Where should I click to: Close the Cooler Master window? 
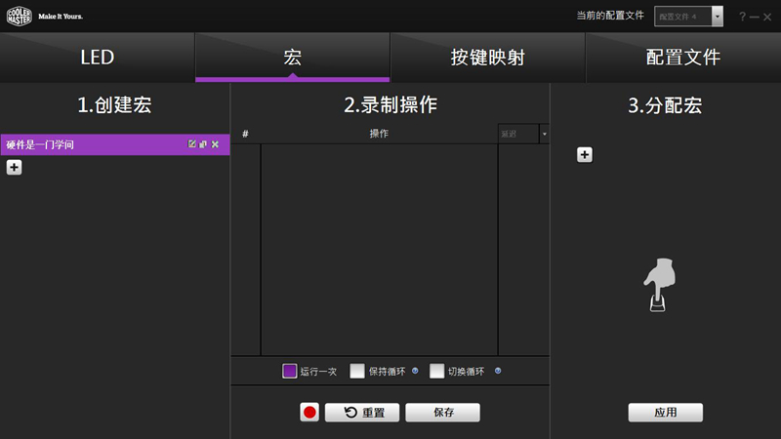point(767,17)
